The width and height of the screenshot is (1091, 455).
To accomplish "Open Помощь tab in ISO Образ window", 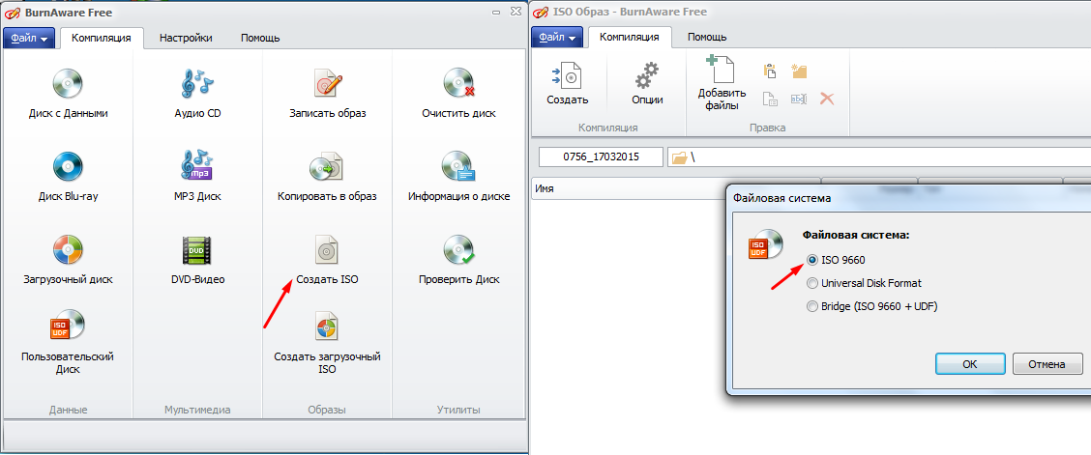I will [x=707, y=38].
